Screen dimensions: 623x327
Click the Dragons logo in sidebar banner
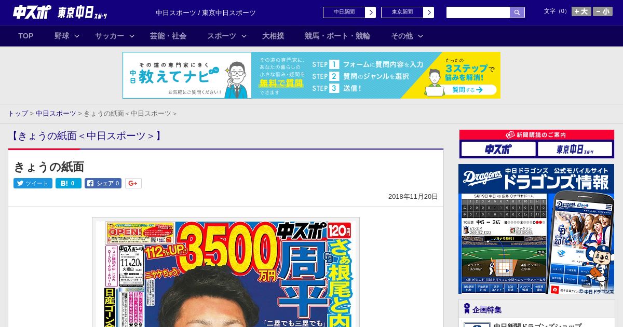point(483,178)
